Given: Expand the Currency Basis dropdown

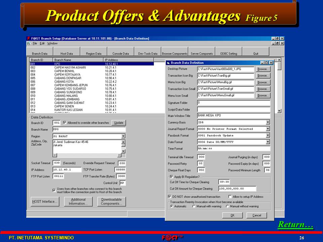Looking at the screenshot, I should point(268,122).
